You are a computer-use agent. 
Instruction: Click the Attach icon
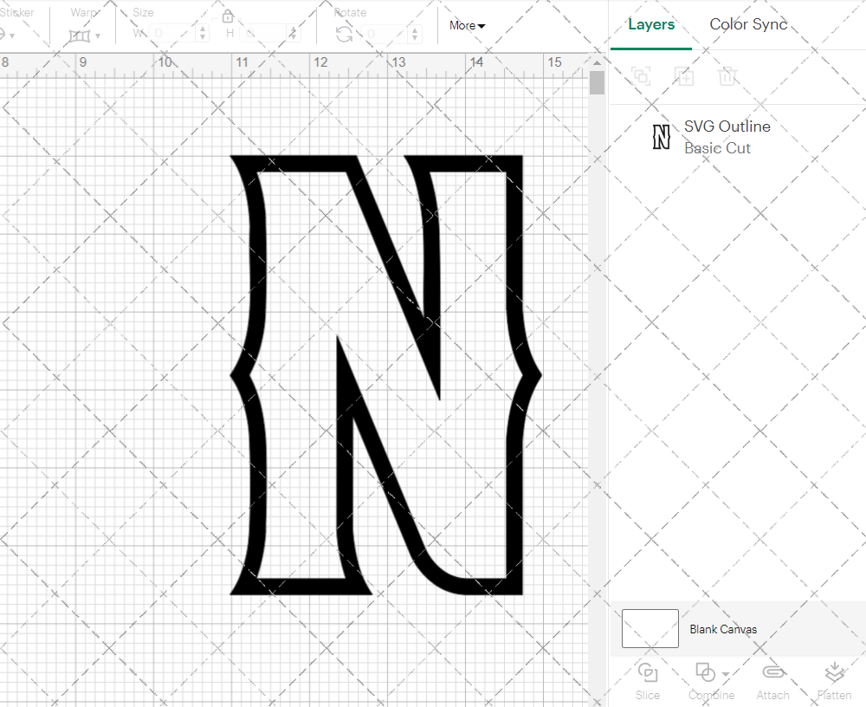772,671
